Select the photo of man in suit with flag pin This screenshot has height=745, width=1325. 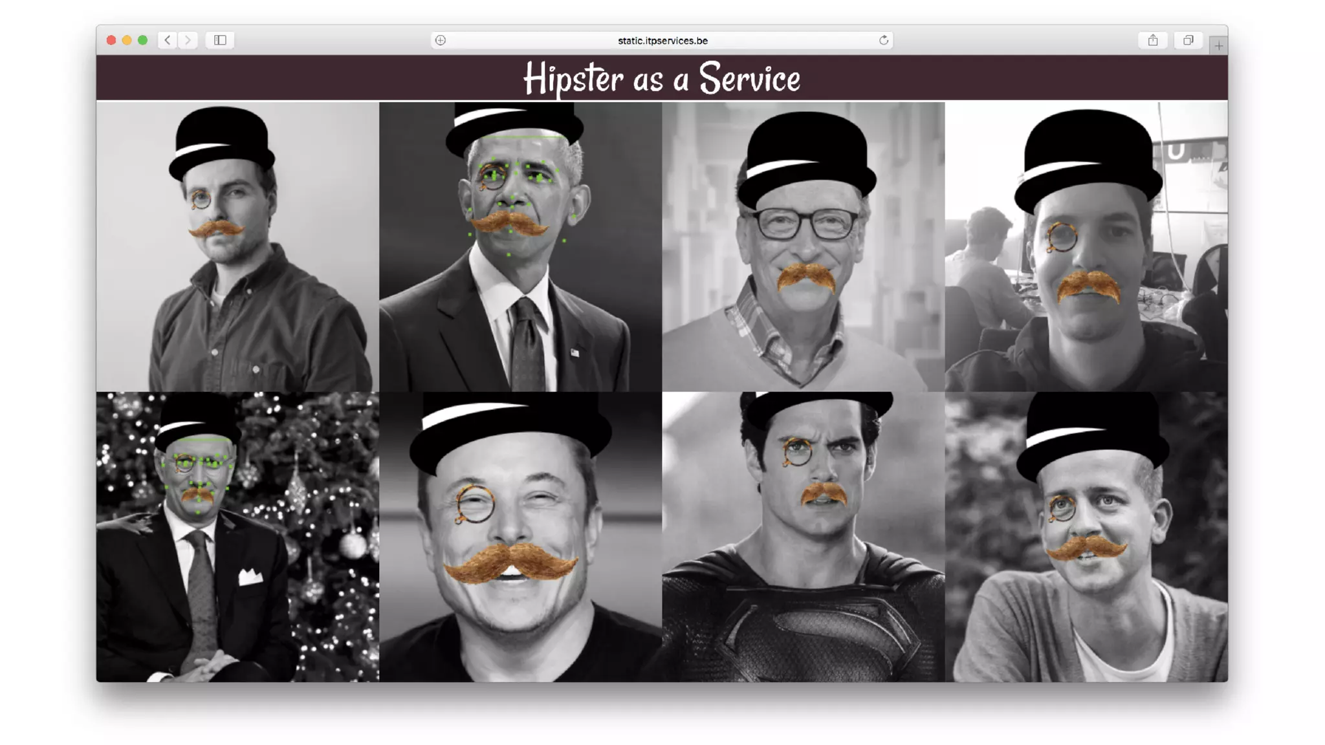[520, 246]
